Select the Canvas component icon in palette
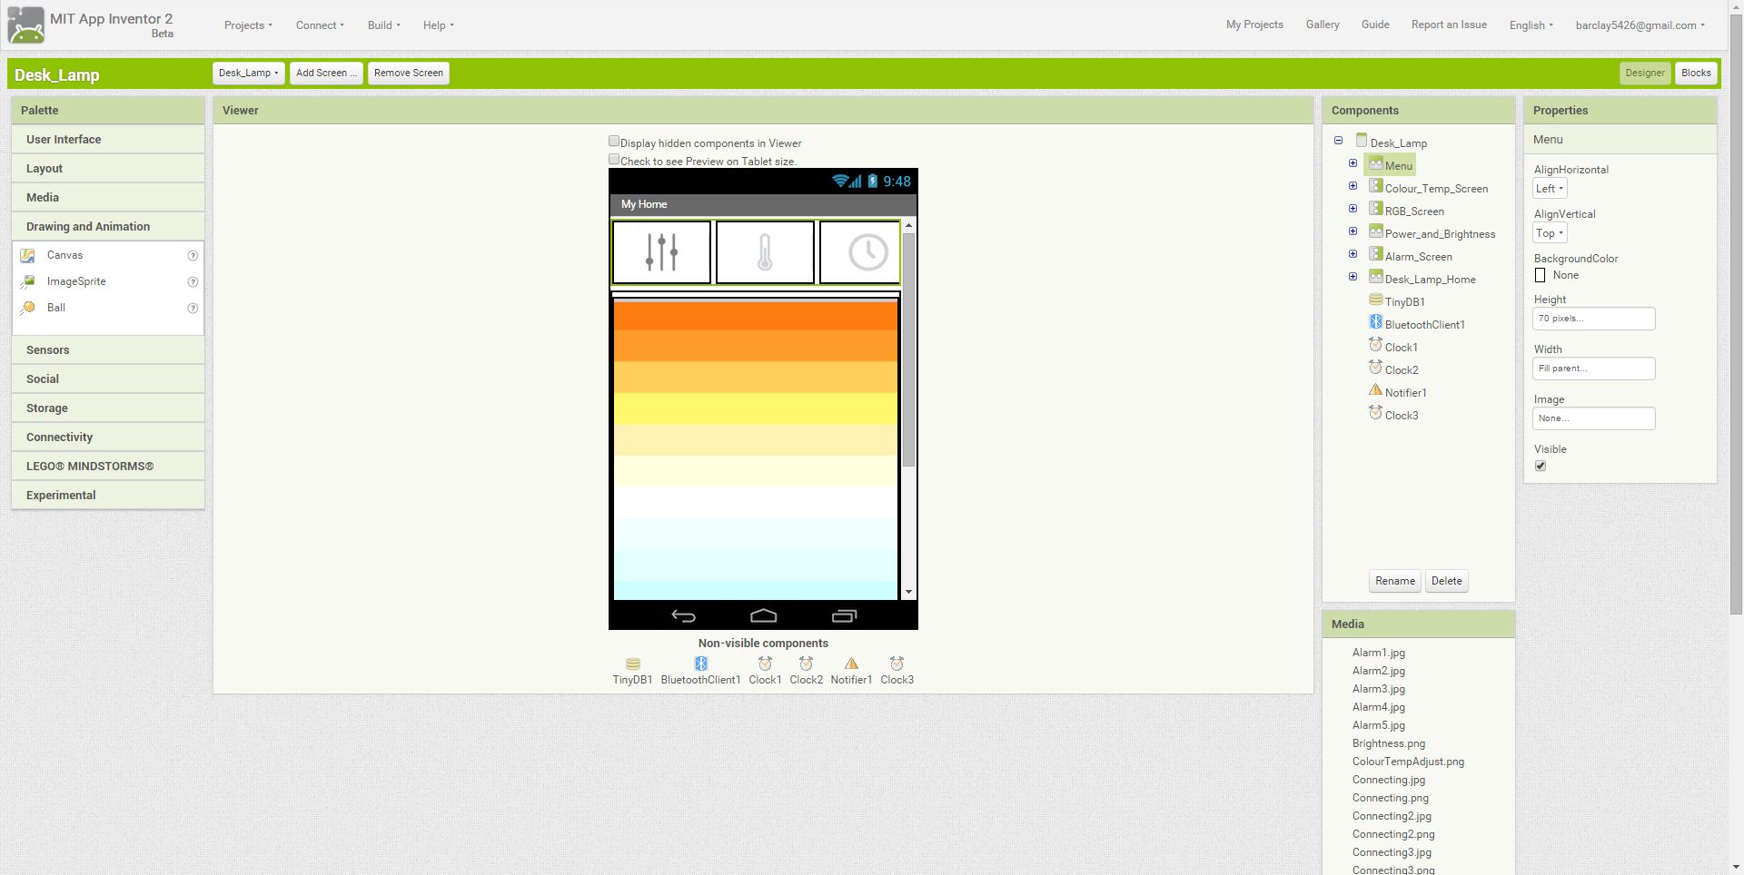1744x875 pixels. 28,256
